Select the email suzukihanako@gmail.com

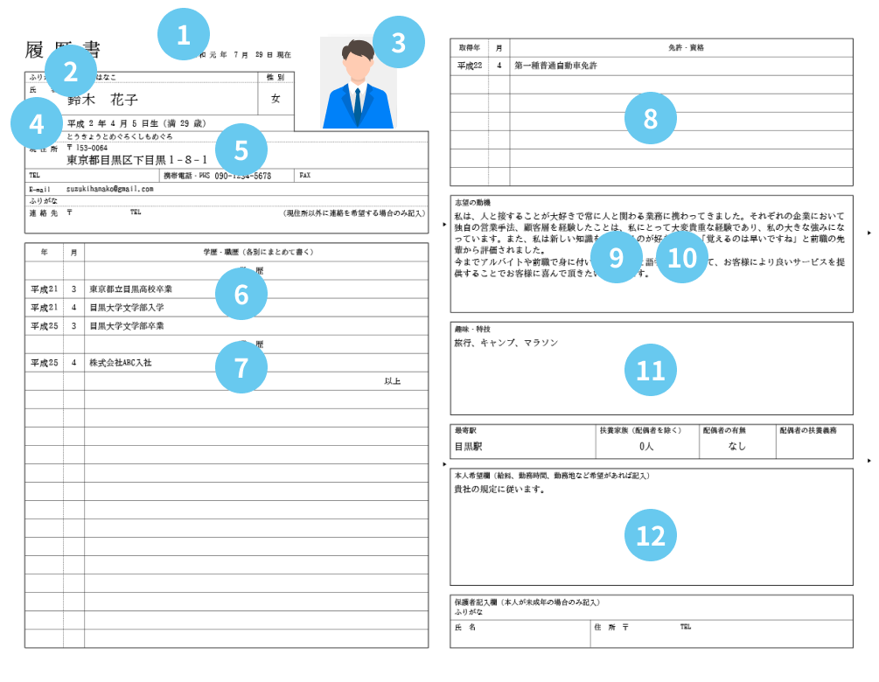(x=110, y=190)
